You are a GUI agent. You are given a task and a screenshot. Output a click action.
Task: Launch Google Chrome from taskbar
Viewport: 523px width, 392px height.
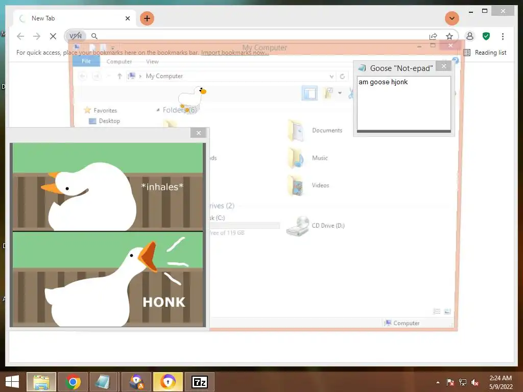pos(73,382)
